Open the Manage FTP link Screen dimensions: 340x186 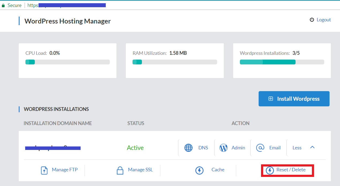(x=65, y=170)
